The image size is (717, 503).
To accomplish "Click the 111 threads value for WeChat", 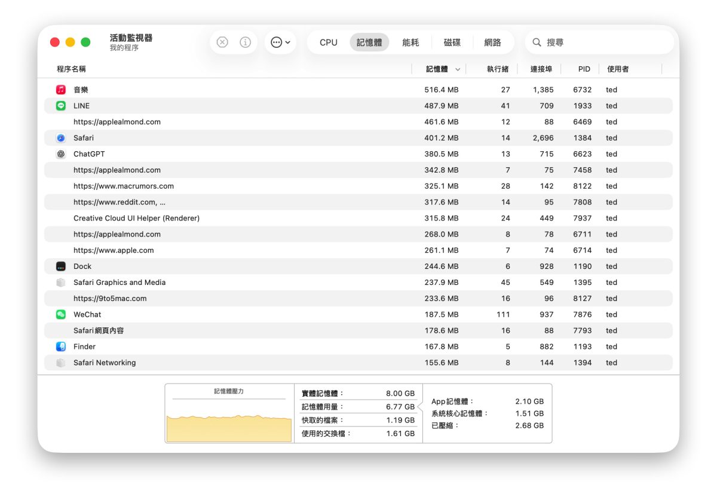I will point(504,315).
